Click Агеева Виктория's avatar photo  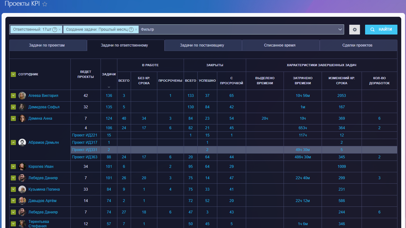click(22, 96)
